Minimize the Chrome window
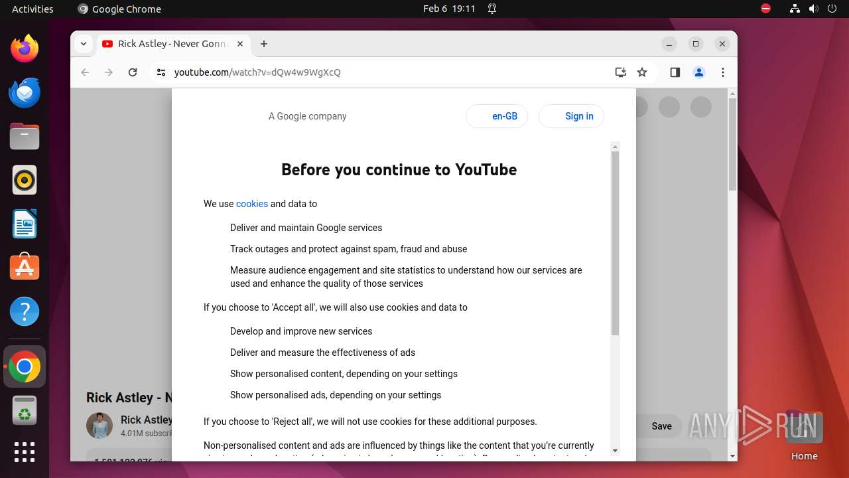The height and width of the screenshot is (478, 849). [669, 44]
